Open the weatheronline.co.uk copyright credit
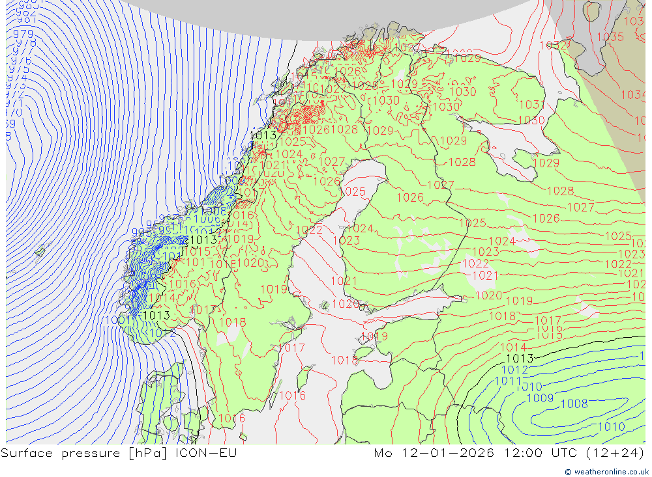Screen dimensions: 652x477 coord(606,472)
